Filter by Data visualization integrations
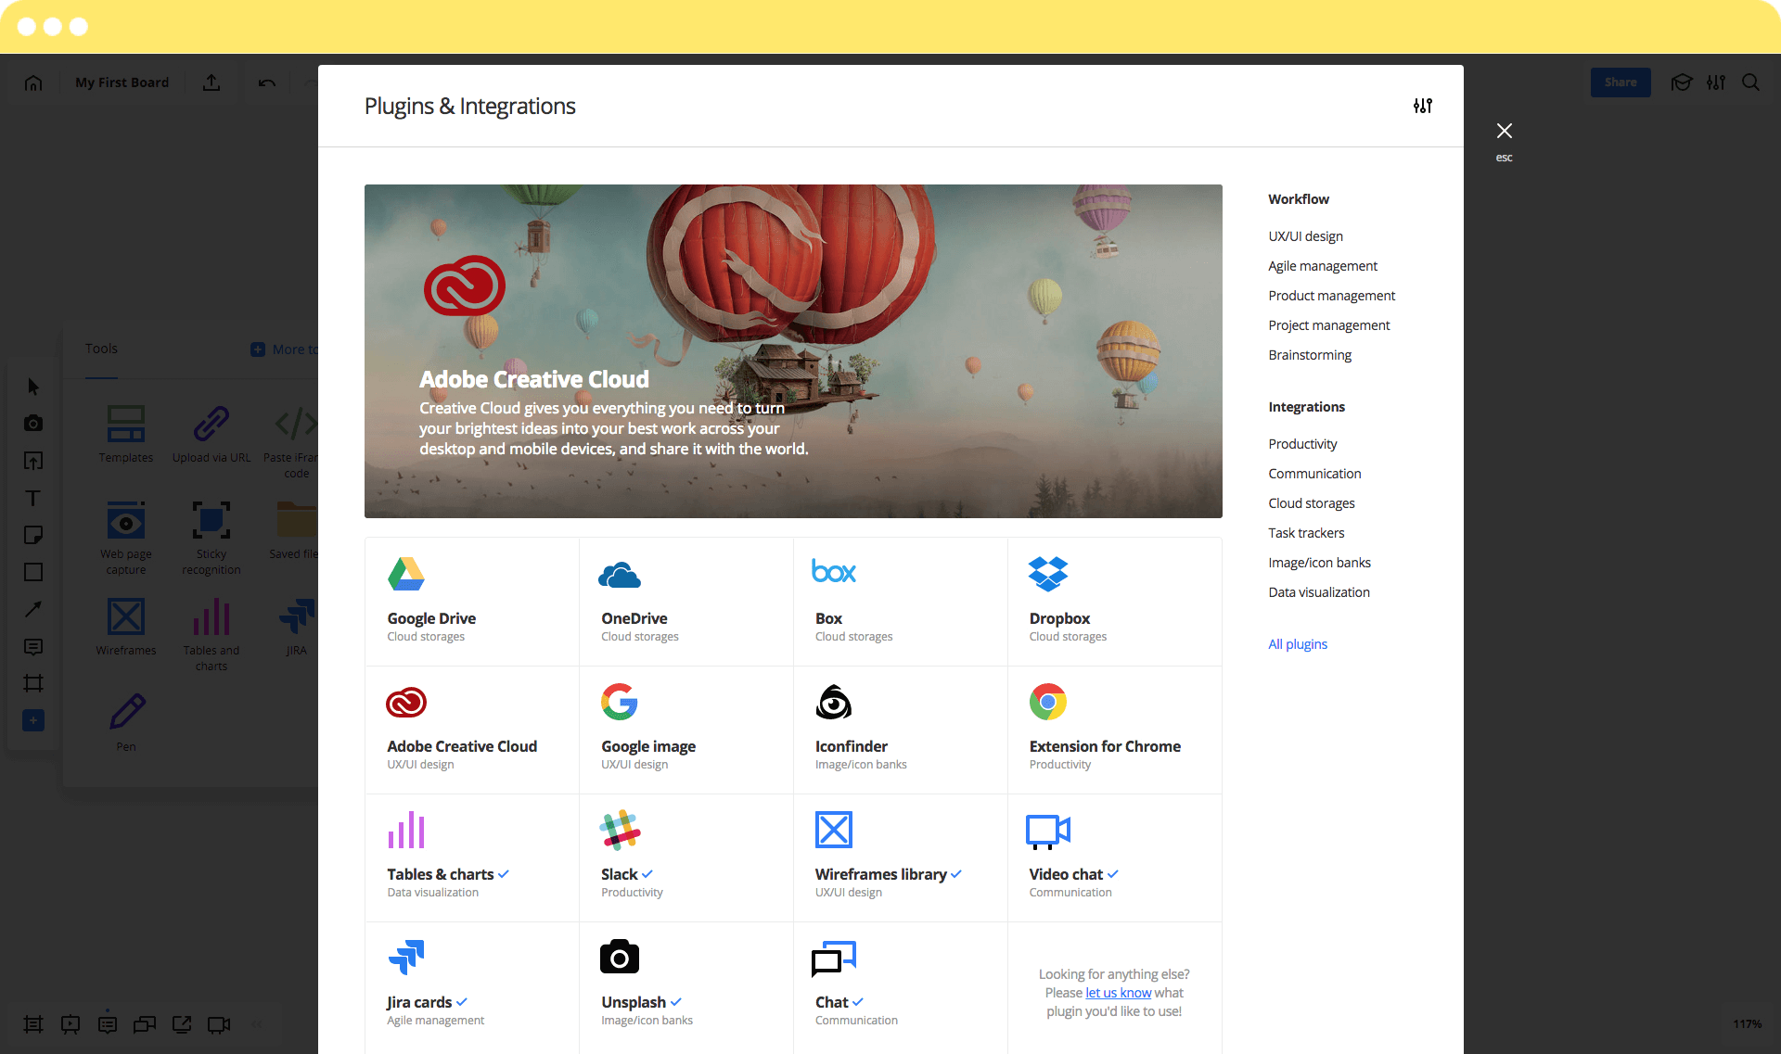 click(x=1318, y=592)
